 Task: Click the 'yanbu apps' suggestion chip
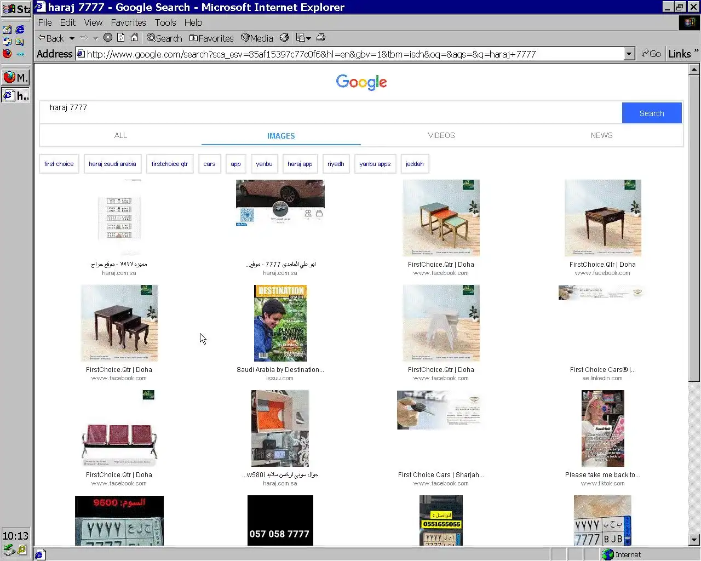(375, 164)
